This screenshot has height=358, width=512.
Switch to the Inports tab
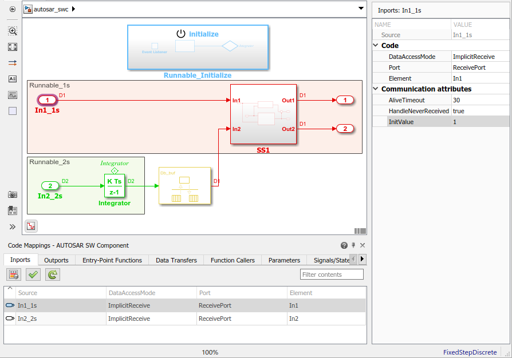pyautogui.click(x=20, y=260)
